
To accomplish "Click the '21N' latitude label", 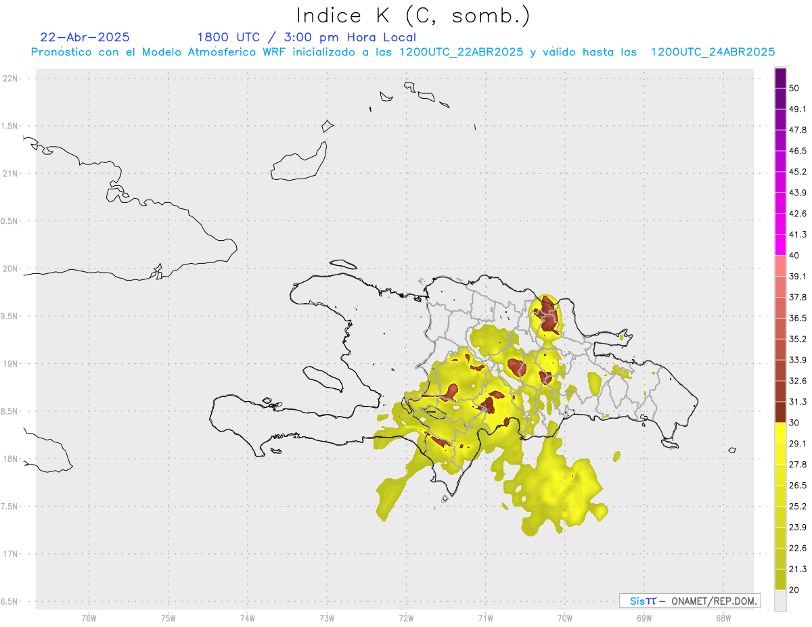I will pyautogui.click(x=11, y=173).
